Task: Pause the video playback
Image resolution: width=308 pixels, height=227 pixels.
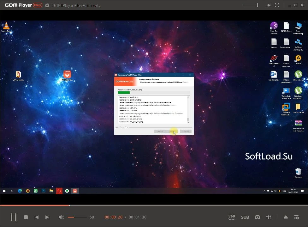Action: [x=14, y=217]
